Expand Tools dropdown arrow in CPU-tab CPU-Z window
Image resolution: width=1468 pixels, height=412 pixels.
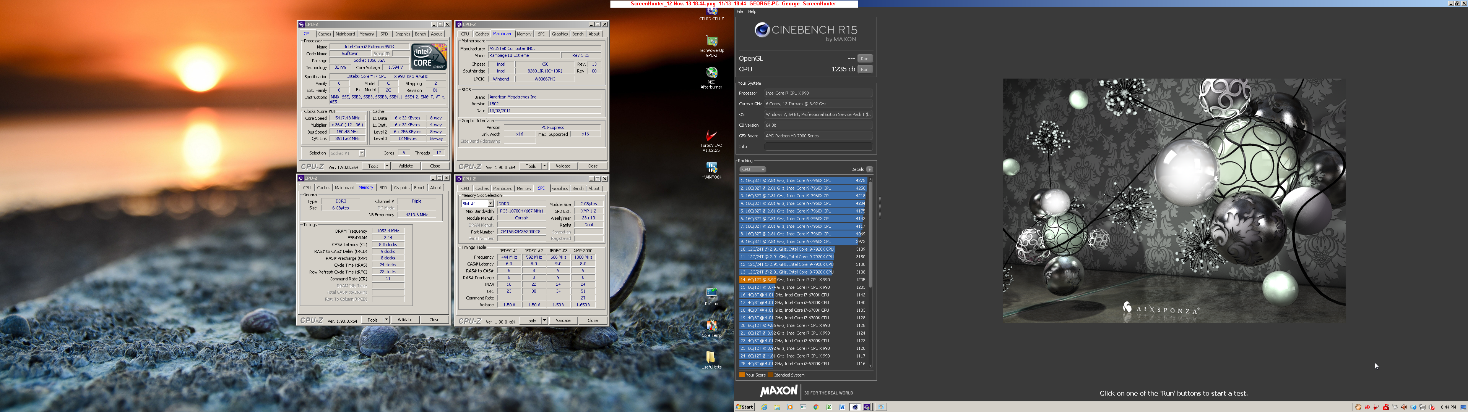[x=387, y=166]
